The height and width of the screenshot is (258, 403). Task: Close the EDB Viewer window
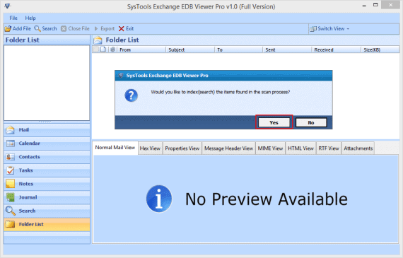tap(391, 5)
